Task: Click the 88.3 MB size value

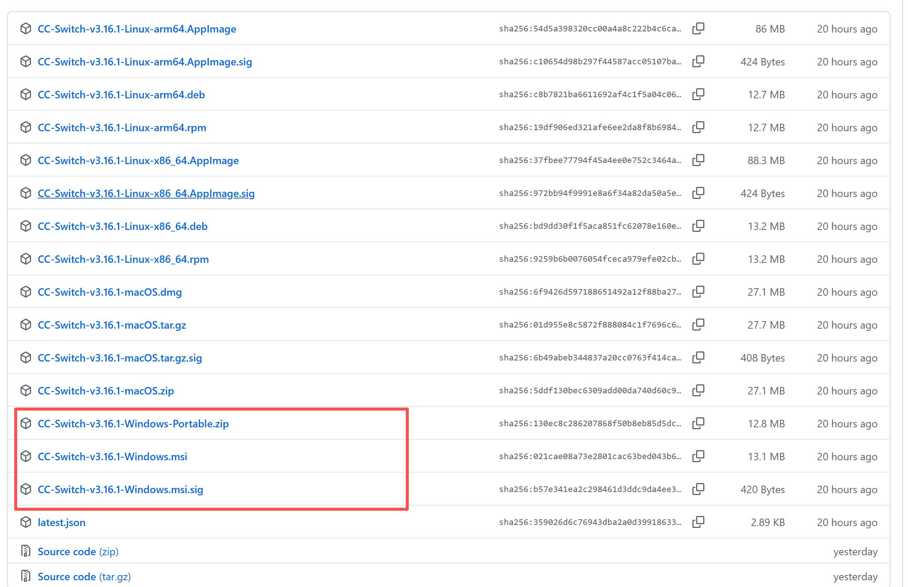Action: tap(766, 160)
